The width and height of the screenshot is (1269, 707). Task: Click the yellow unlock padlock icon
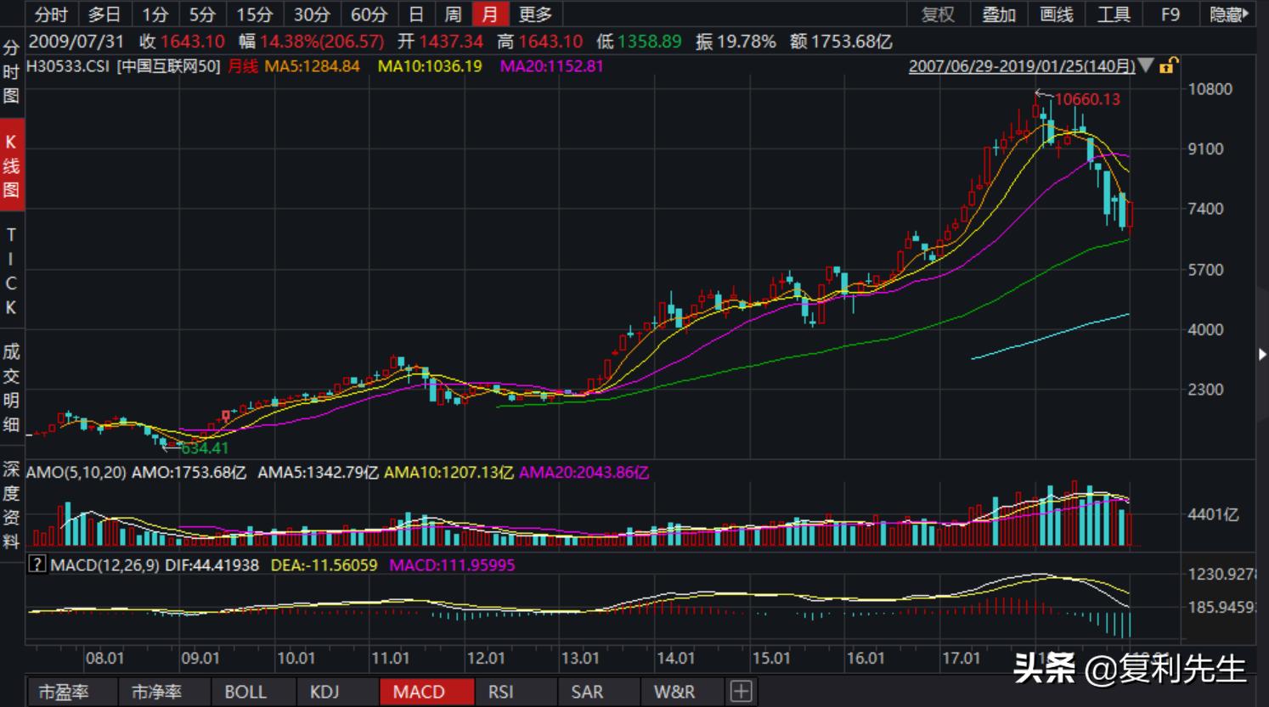point(1170,66)
